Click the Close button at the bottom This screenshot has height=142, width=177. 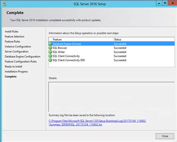click(x=165, y=136)
